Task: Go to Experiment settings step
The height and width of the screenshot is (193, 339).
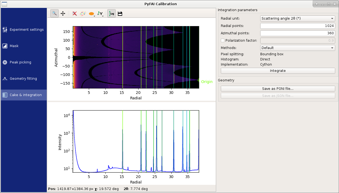Action: 24,30
